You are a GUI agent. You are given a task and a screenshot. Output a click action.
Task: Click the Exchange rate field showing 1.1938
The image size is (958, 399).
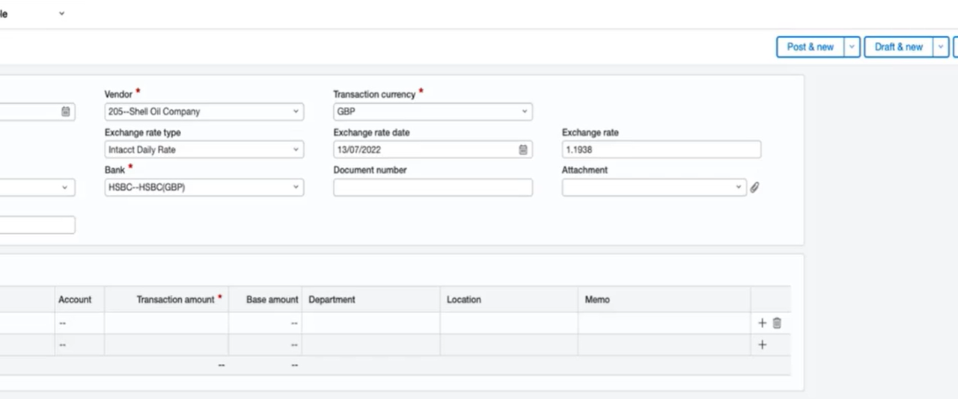[x=662, y=149]
